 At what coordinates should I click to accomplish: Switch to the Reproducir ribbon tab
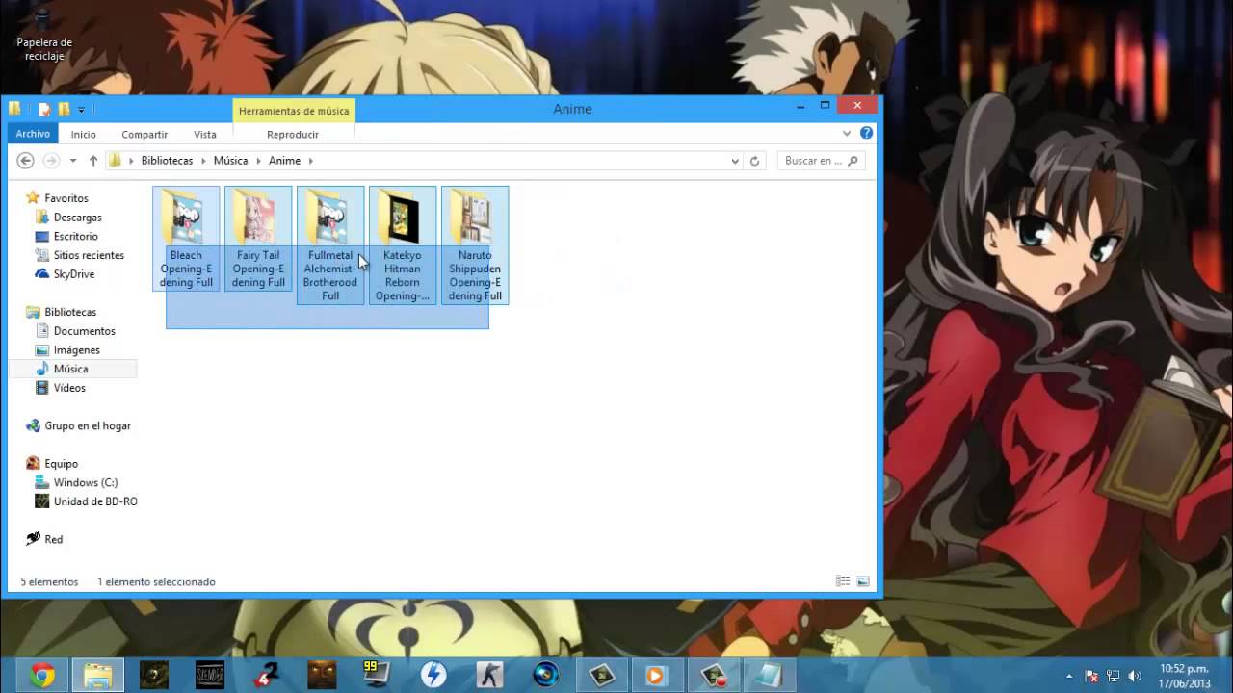coord(293,135)
